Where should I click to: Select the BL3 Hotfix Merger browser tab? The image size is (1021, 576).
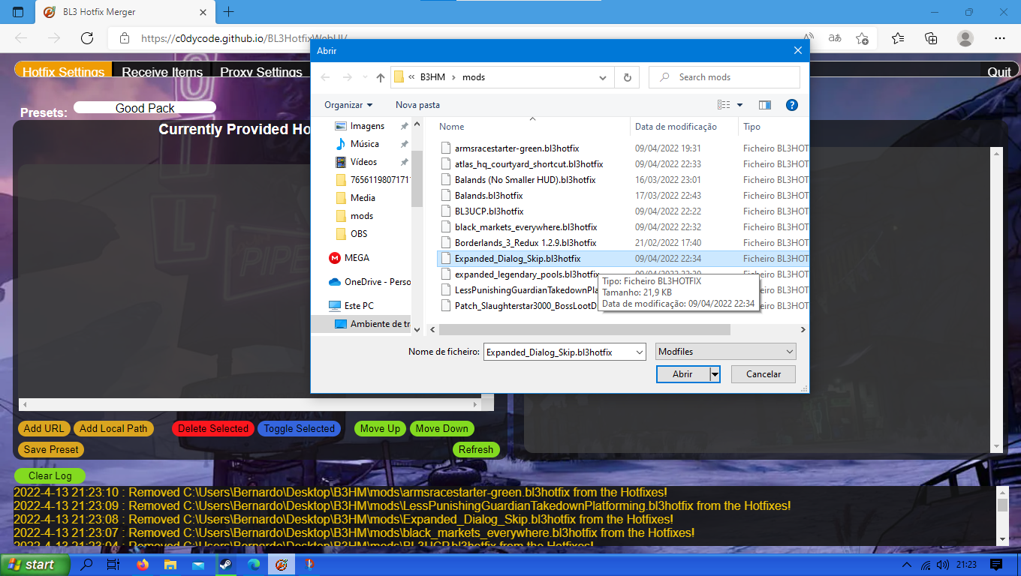125,12
